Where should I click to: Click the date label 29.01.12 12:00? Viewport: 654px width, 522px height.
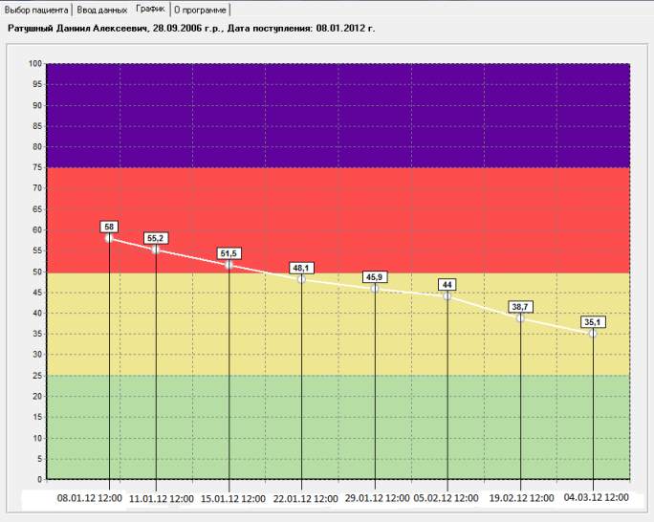[x=377, y=498]
